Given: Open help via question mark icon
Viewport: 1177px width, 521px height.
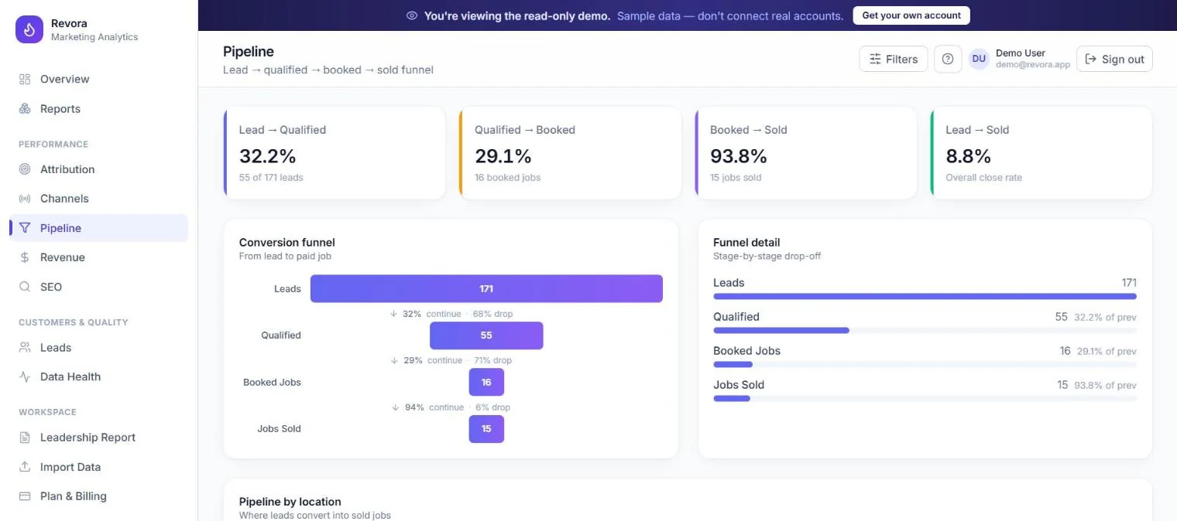Looking at the screenshot, I should pyautogui.click(x=948, y=59).
